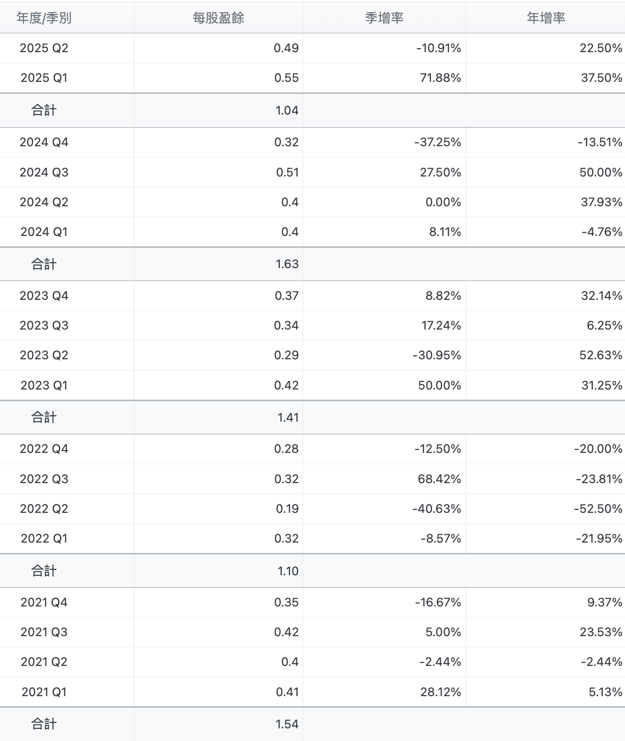The height and width of the screenshot is (741, 625).
Task: Select the 2024 Q2 yearly growth 37.93%
Action: 601,202
